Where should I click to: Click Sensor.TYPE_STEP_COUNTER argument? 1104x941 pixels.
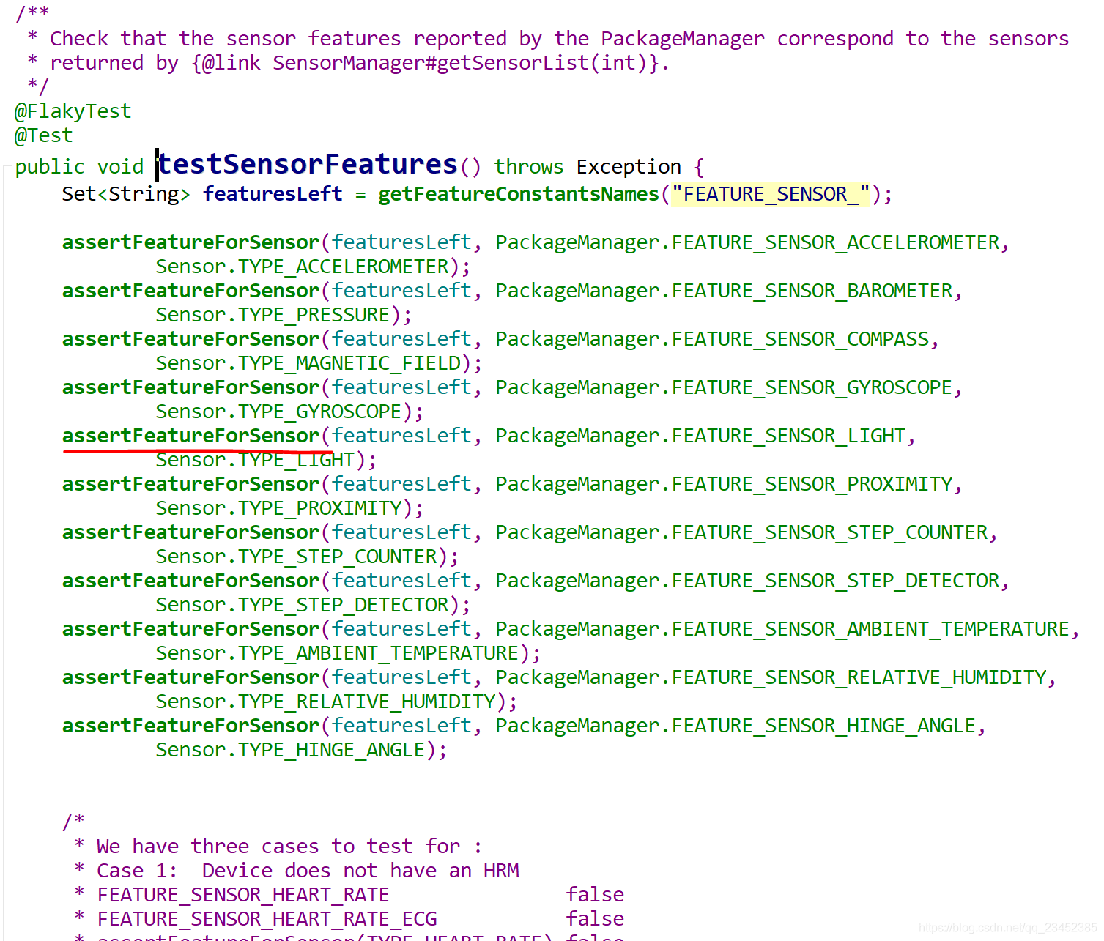point(296,557)
